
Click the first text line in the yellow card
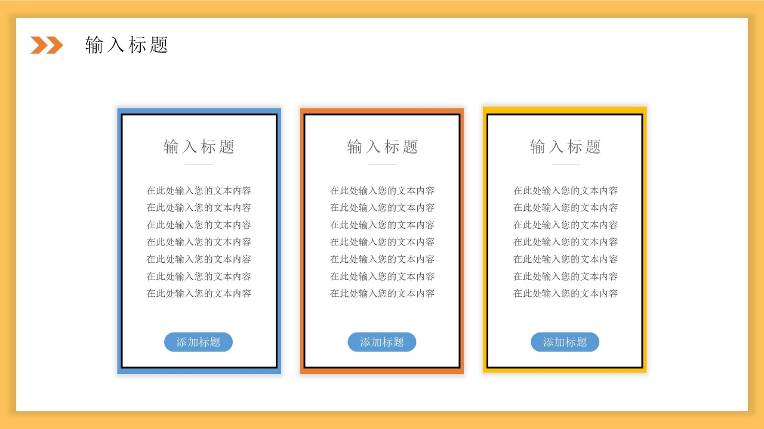coord(565,190)
